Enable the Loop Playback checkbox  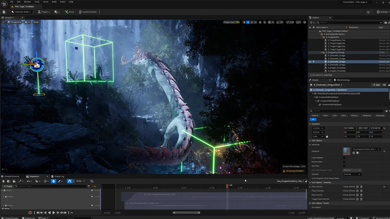344,158
